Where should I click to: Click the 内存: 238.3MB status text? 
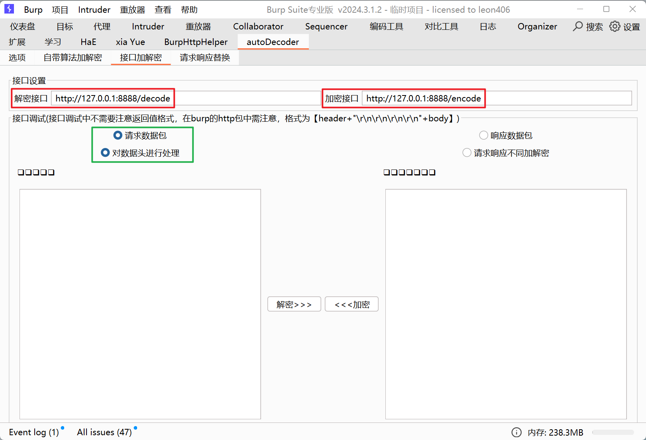point(556,432)
